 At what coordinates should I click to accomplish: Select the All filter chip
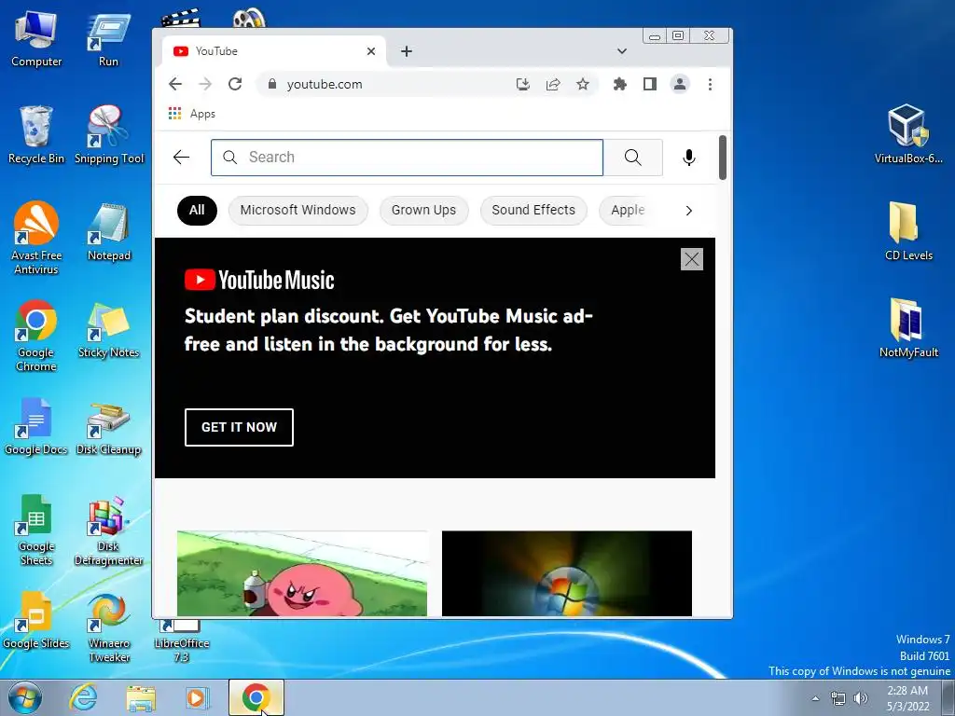pos(197,210)
